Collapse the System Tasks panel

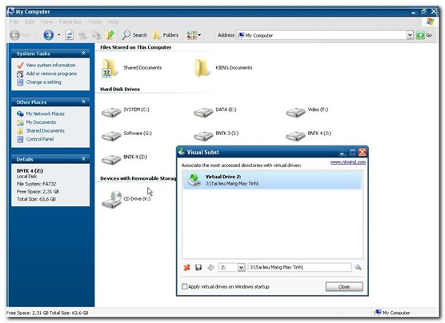point(83,53)
